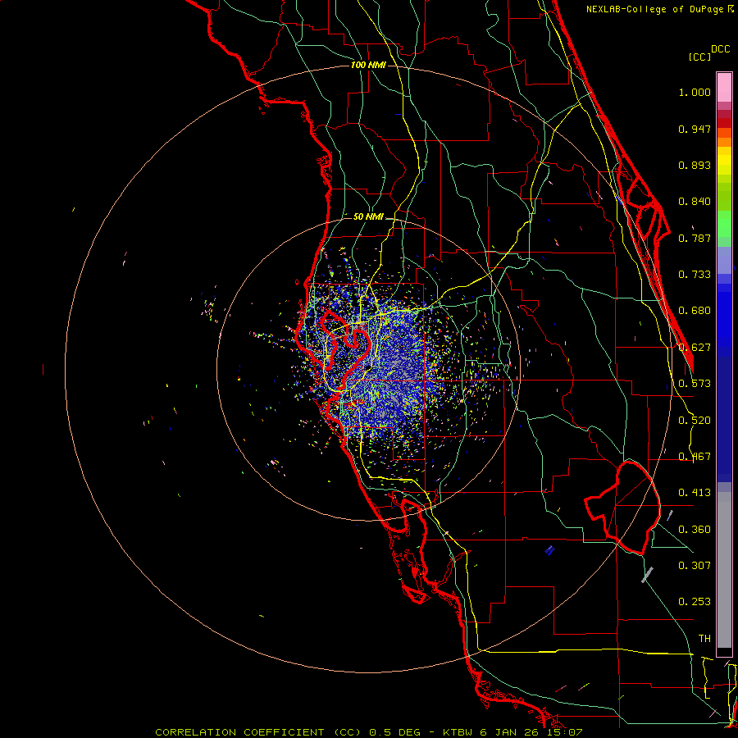Click the [CC] unit label above the scale
The image size is (738, 738).
point(699,57)
